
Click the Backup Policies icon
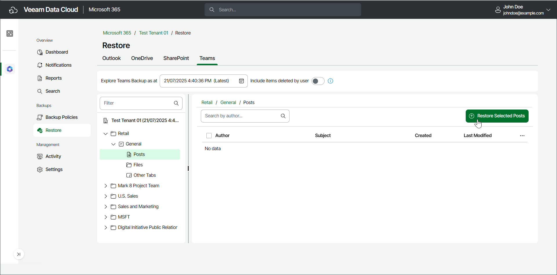coord(40,117)
